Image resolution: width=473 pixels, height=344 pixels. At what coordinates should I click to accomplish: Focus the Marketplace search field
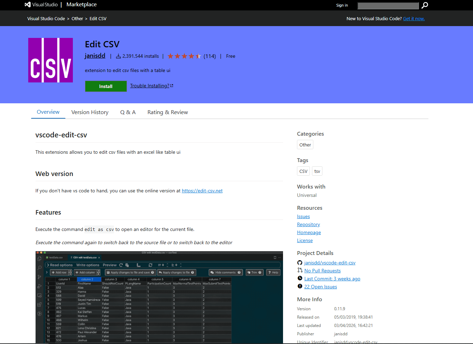tap(388, 6)
